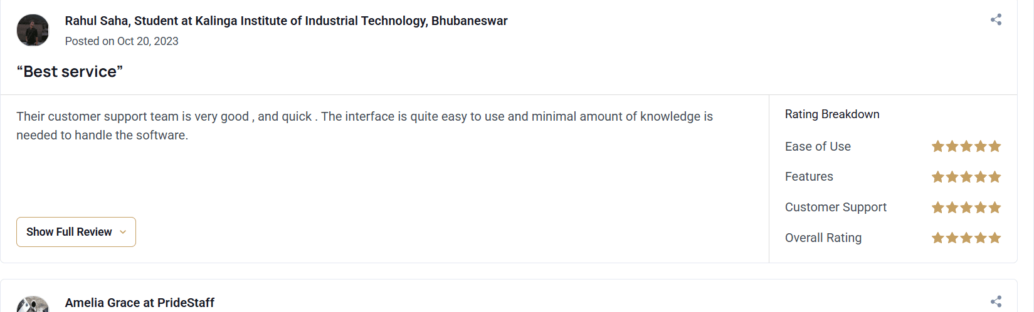
Task: Click the Customer Support star rating
Action: (x=966, y=208)
